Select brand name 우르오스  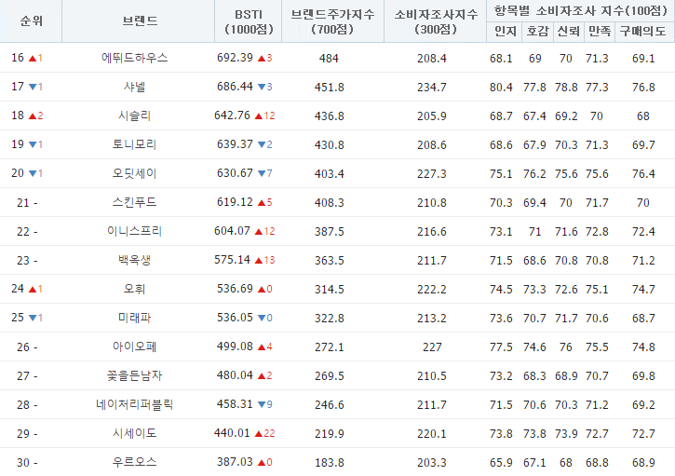click(134, 462)
